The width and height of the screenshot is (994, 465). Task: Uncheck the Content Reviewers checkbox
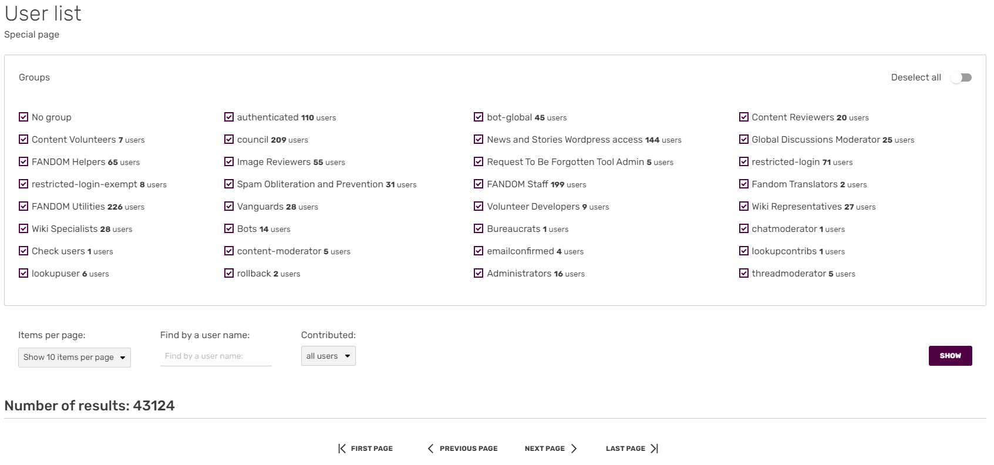(744, 117)
